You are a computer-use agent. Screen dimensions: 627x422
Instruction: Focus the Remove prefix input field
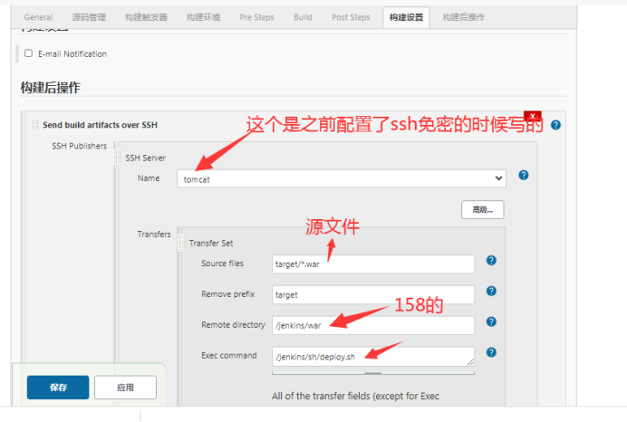coord(373,295)
